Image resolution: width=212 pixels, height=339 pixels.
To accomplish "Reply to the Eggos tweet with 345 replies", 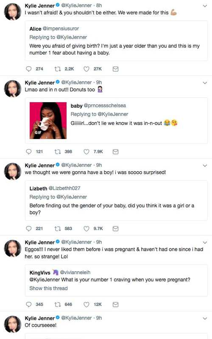I will click(x=29, y=305).
